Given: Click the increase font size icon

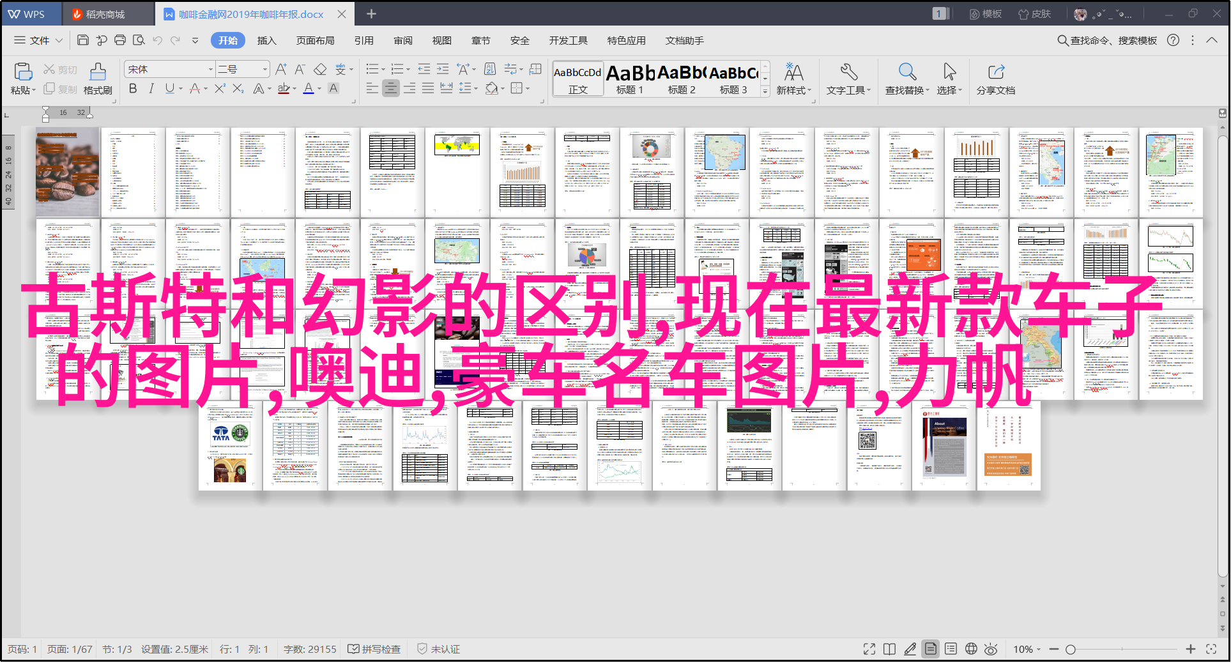Looking at the screenshot, I should (x=280, y=69).
